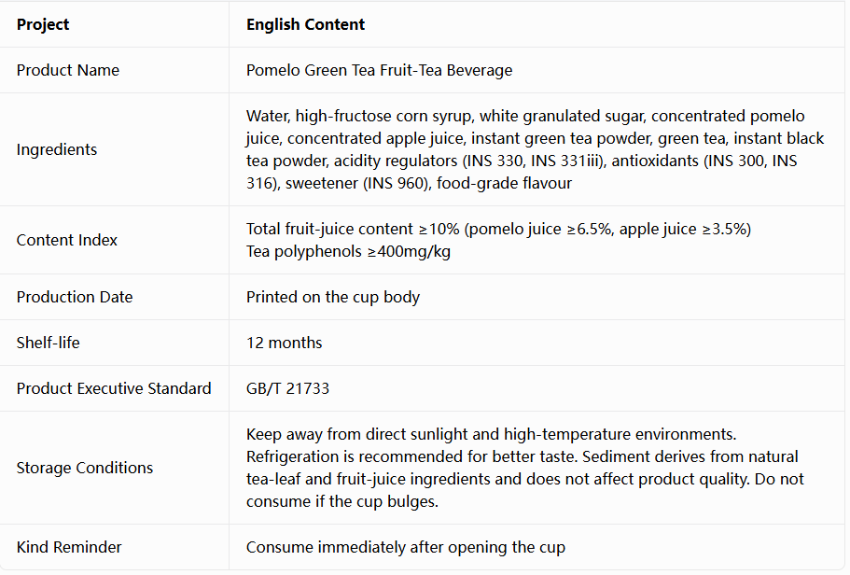Click Consume immediately after opening the cup text
Screen dimensions: 850x575
click(x=406, y=547)
